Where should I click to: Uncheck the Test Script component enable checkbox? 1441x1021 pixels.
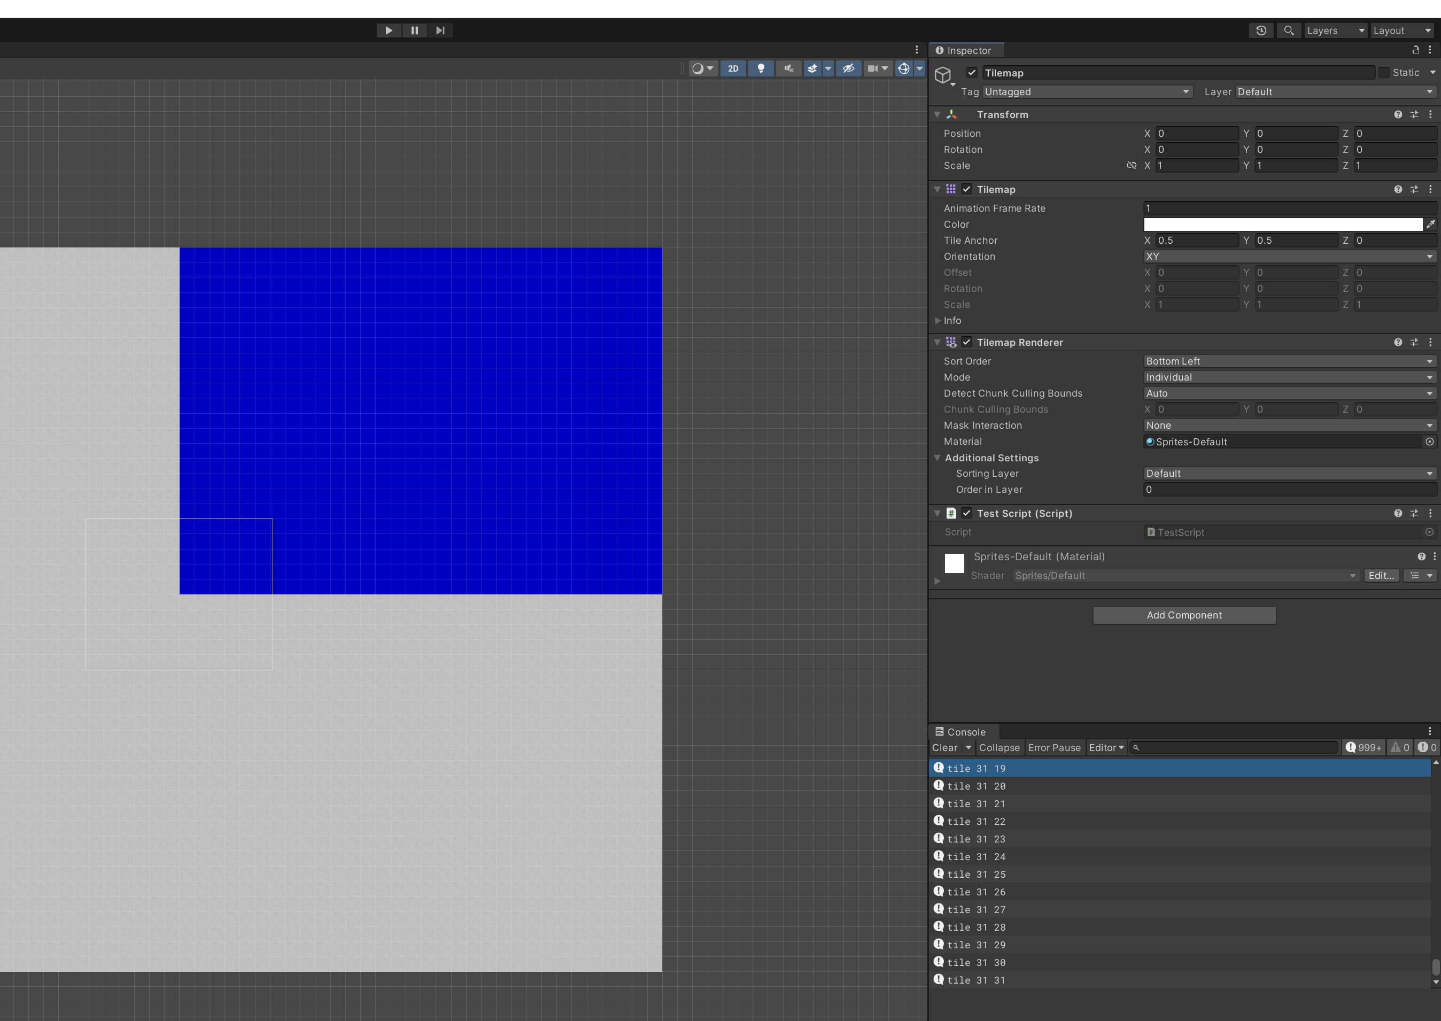pos(966,513)
